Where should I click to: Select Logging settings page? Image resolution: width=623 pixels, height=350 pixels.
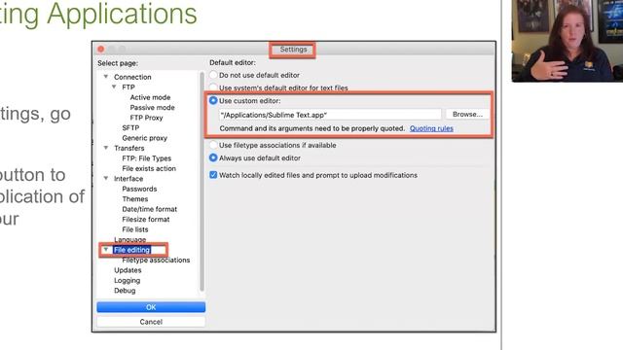(x=128, y=281)
